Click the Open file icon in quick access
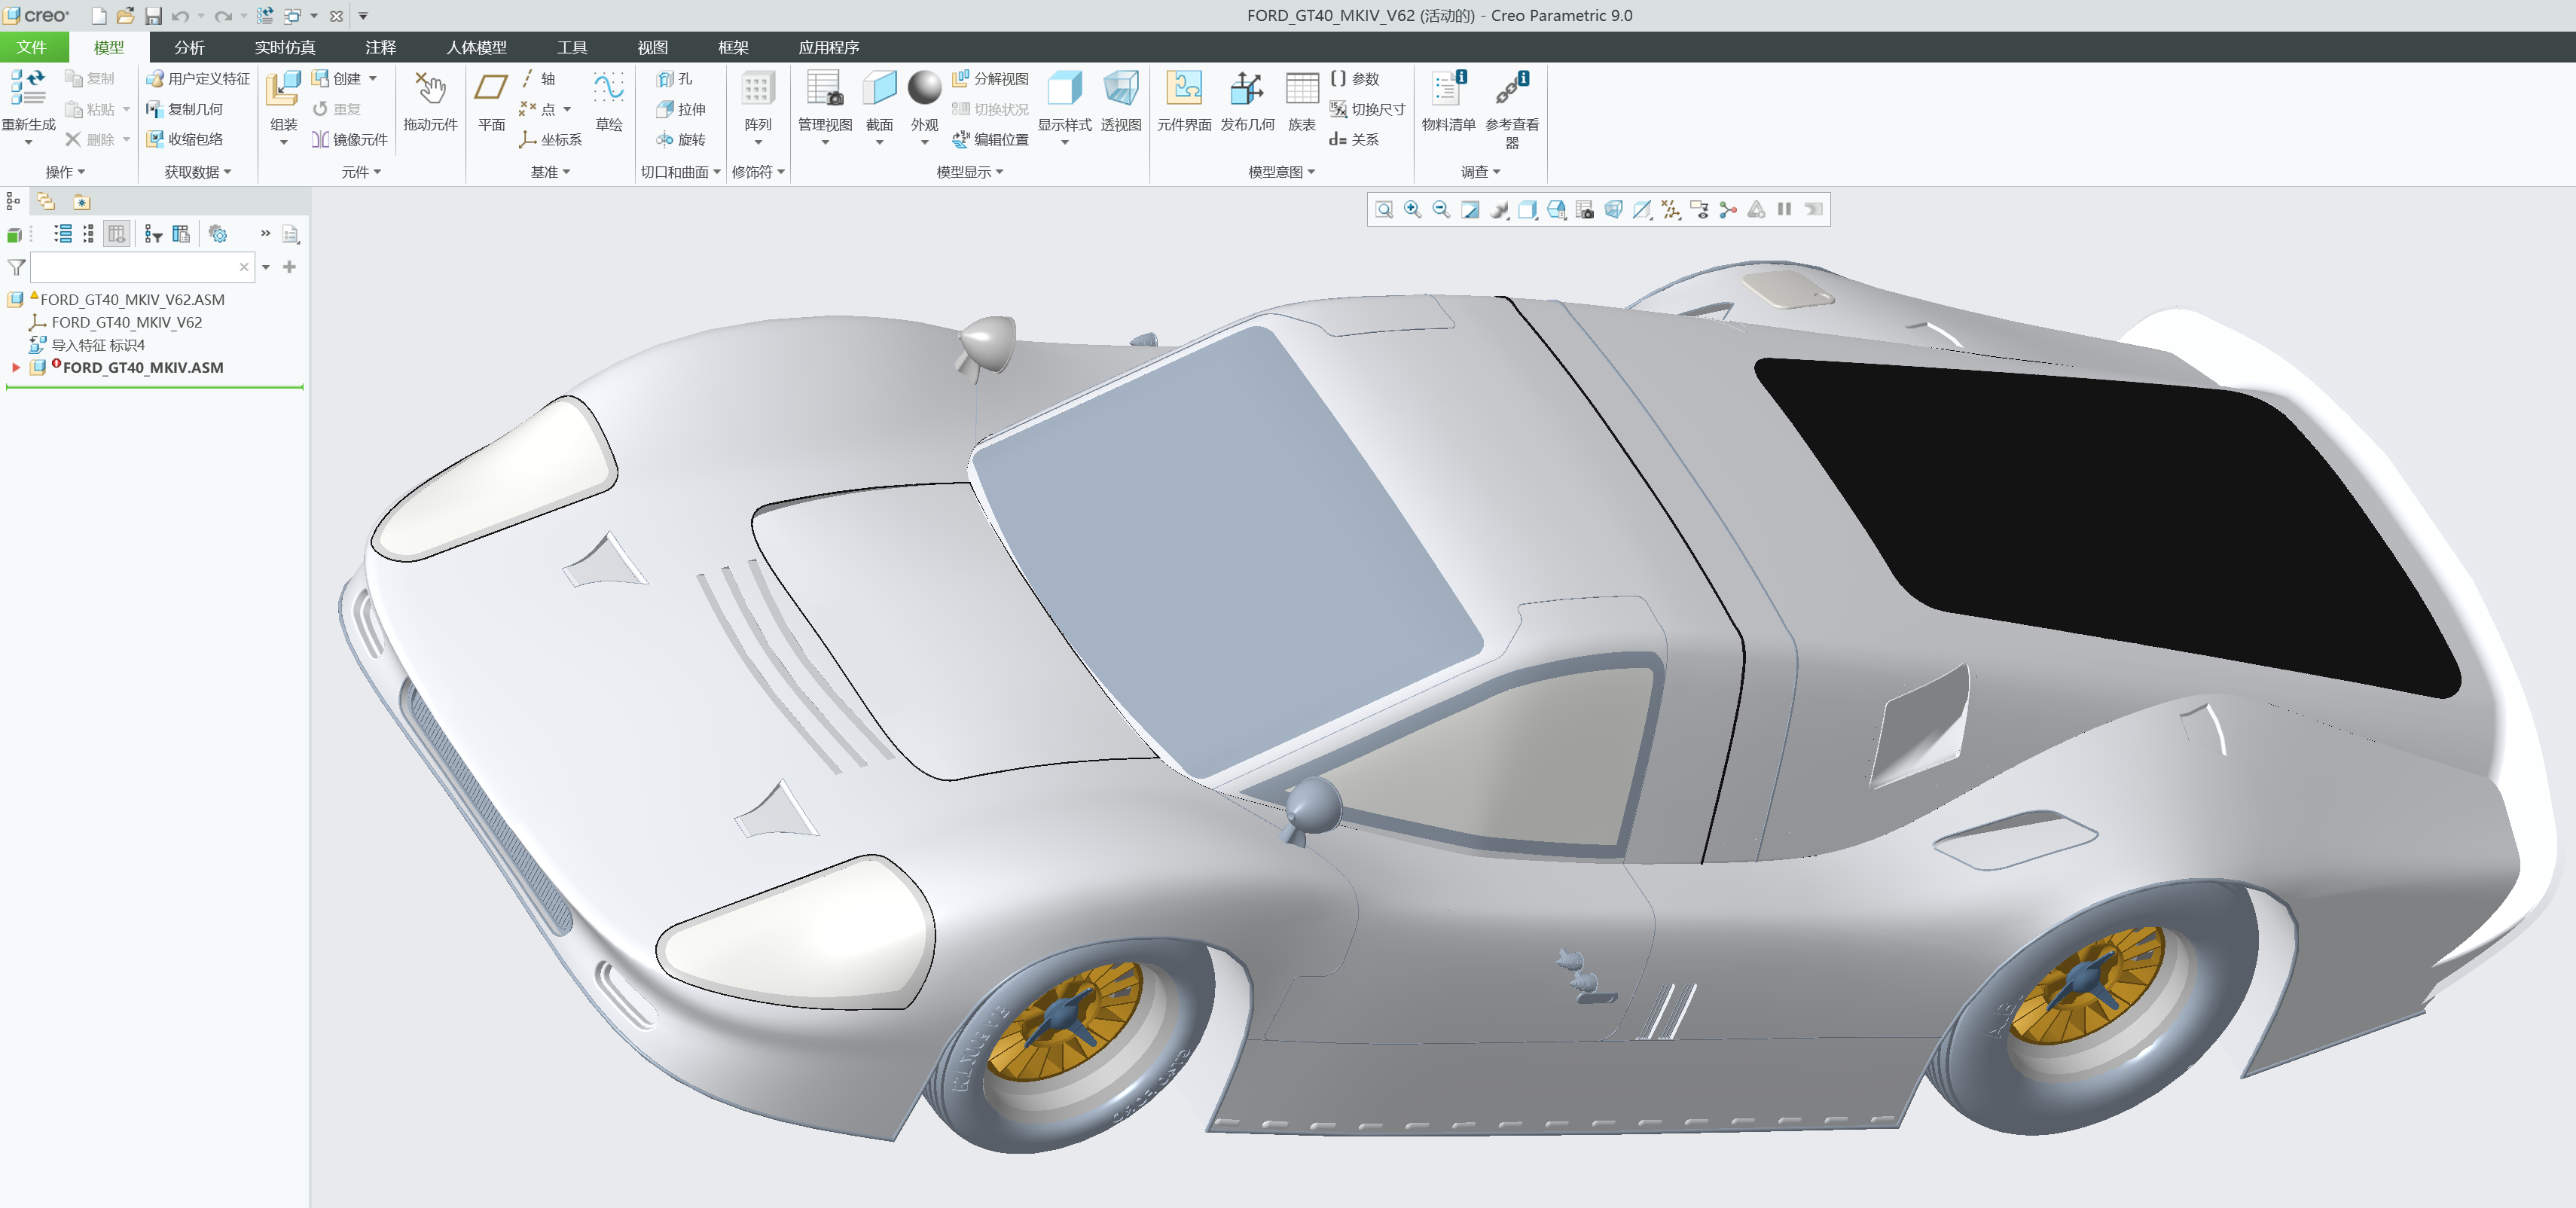 [125, 16]
